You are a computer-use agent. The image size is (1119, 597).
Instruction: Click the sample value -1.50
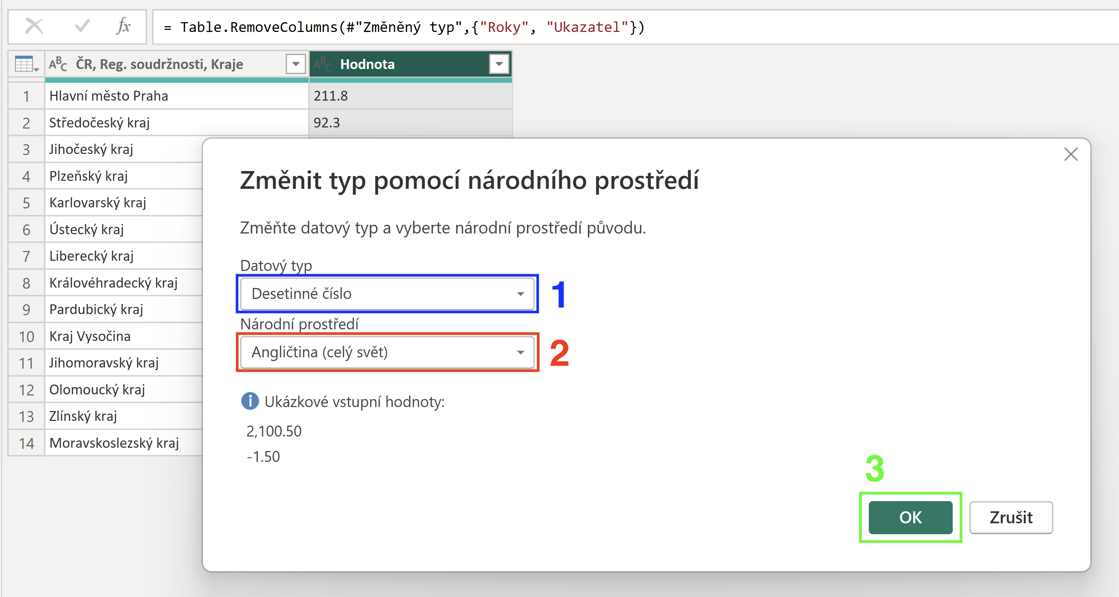[x=263, y=457]
